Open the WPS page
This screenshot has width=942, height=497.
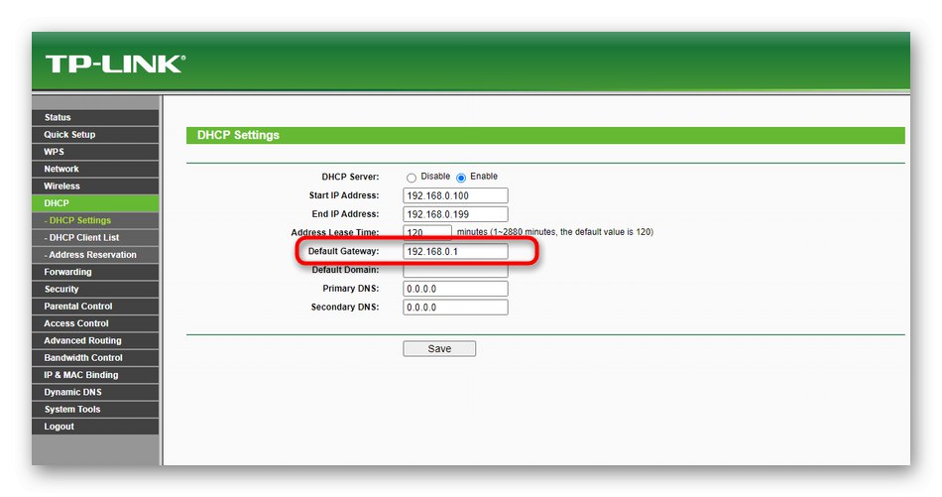(95, 152)
